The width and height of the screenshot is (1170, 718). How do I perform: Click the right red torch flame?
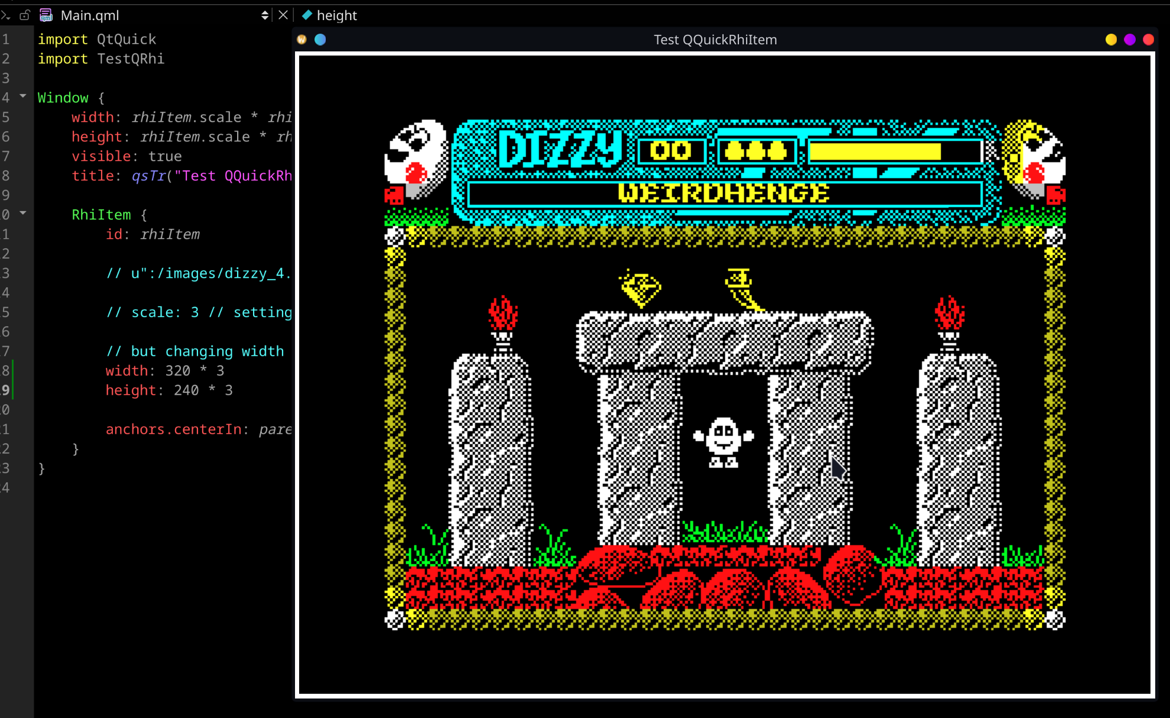click(949, 313)
